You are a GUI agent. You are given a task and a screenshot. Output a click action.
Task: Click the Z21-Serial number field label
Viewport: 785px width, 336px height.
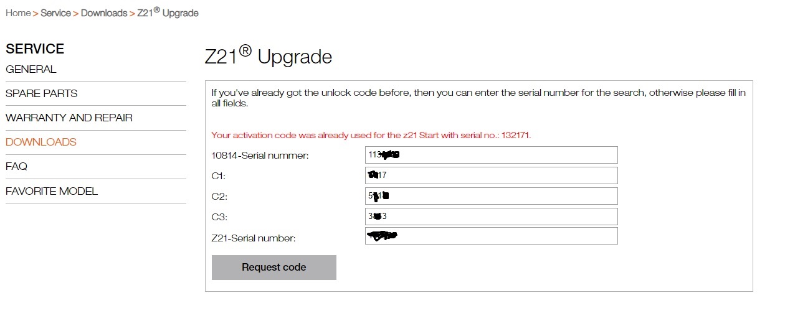[254, 238]
